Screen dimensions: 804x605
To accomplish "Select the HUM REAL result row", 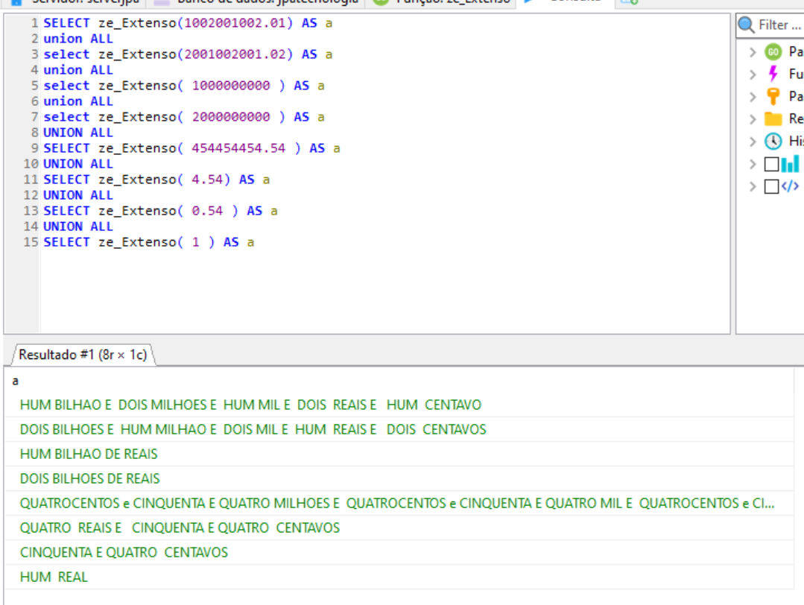I will (x=54, y=577).
